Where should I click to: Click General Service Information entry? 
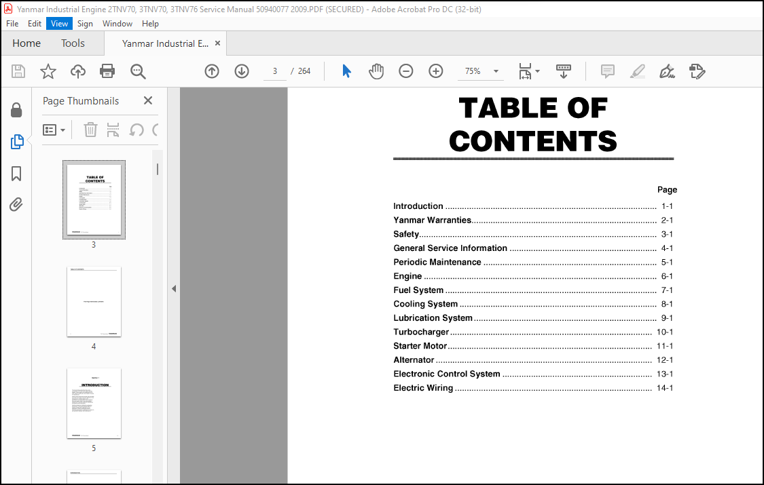(533, 248)
